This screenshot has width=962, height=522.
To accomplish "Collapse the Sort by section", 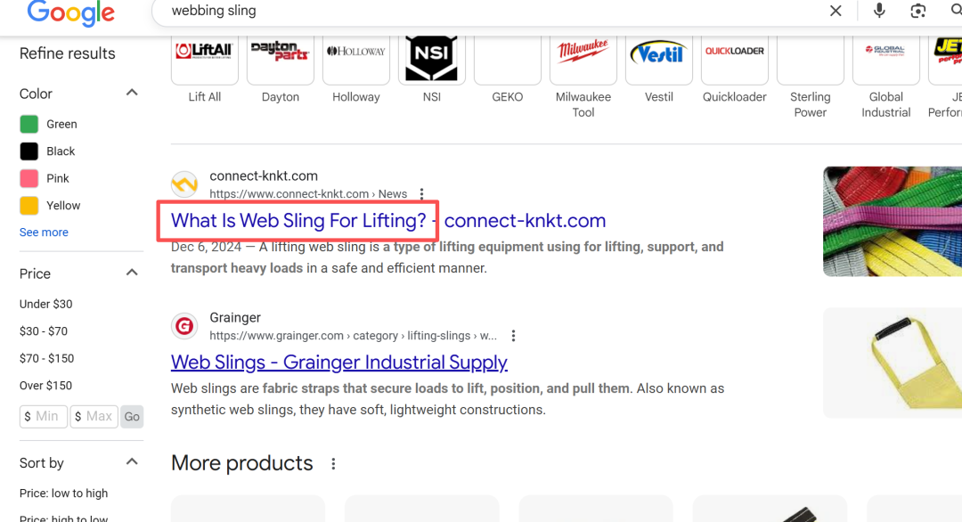I will 132,462.
